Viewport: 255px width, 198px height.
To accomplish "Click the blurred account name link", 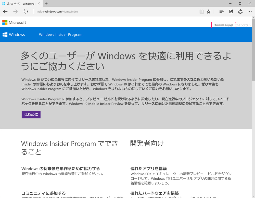I will click(x=224, y=25).
